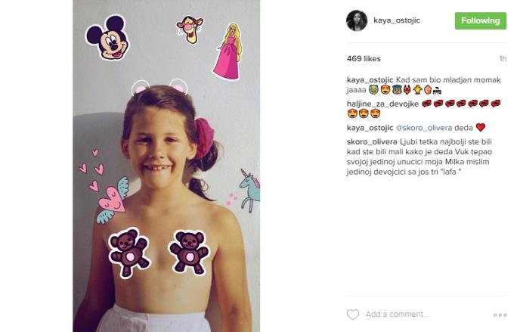Open the three-dot more options menu
Screen dimensions: 520x332
click(500, 315)
